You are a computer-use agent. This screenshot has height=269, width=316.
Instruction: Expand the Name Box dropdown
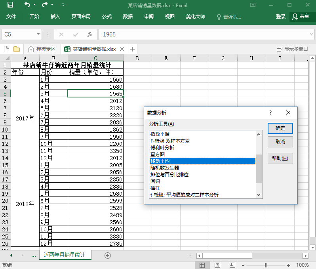pyautogui.click(x=38, y=34)
